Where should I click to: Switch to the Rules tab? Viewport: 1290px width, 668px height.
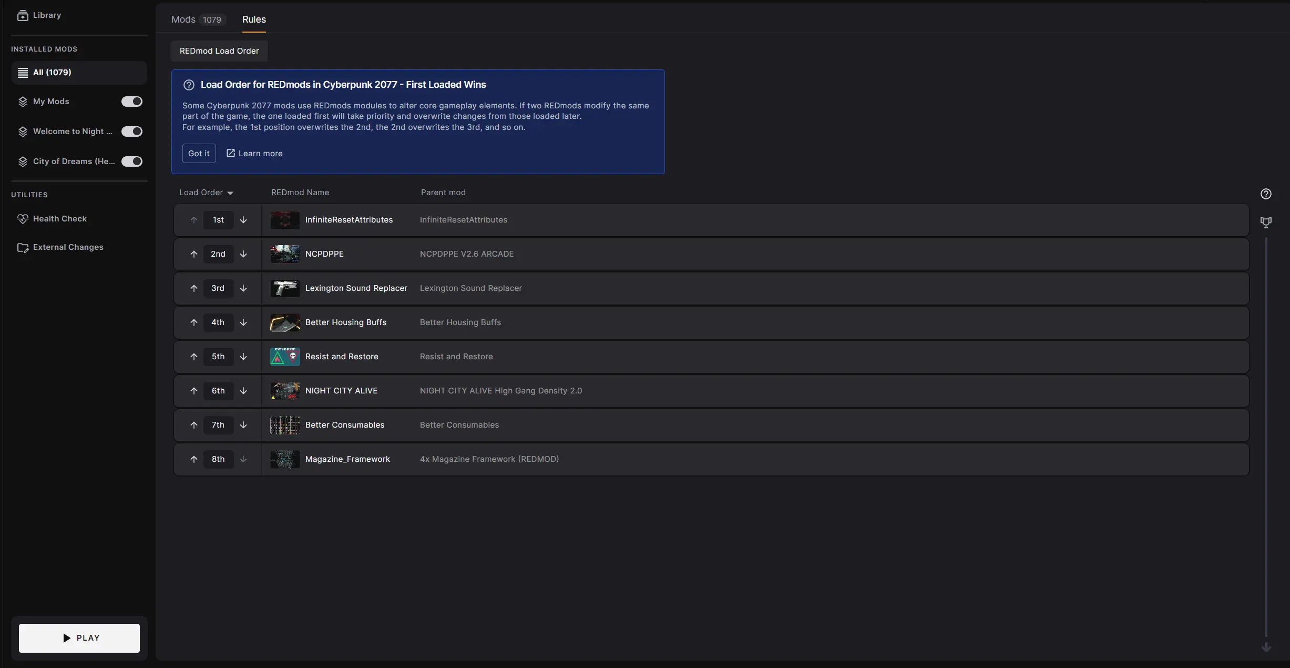pos(254,19)
